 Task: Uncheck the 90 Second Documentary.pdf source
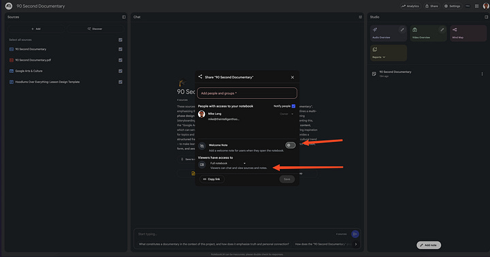point(120,60)
